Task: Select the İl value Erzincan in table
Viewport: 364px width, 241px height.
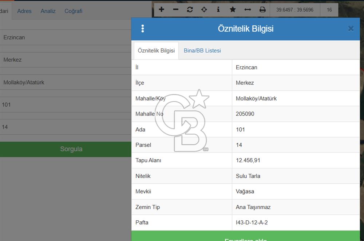Action: point(246,68)
